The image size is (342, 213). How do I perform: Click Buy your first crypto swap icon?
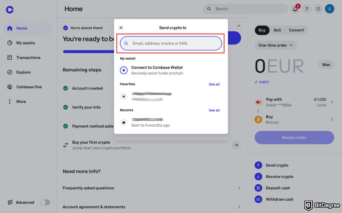coord(65,145)
